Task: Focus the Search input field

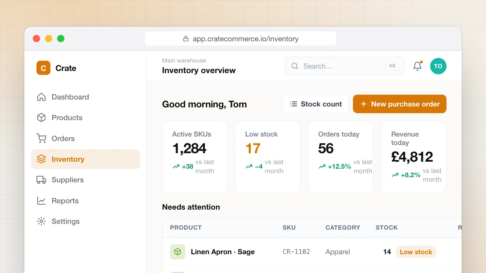Action: click(345, 66)
